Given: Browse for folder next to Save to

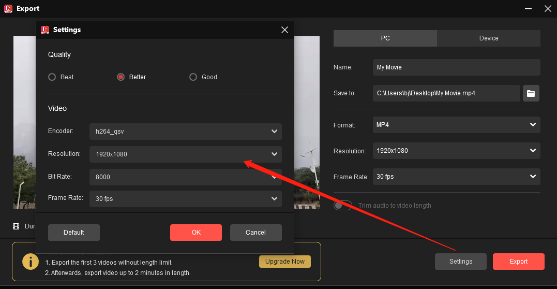Looking at the screenshot, I should [x=531, y=93].
